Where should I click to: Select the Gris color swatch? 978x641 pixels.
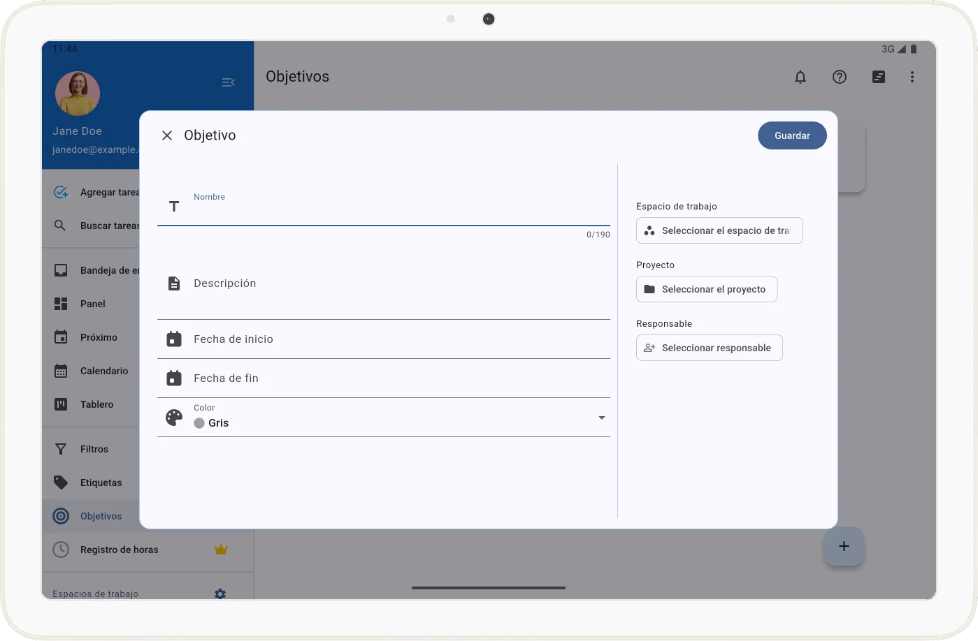199,423
